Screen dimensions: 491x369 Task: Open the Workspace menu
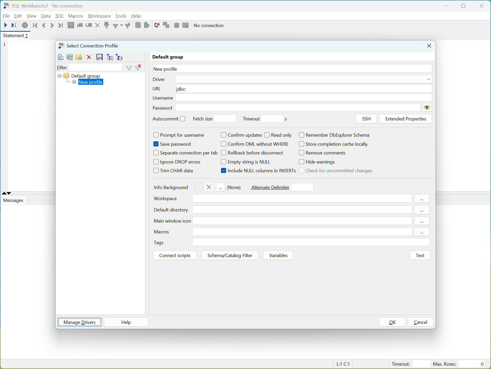click(99, 16)
